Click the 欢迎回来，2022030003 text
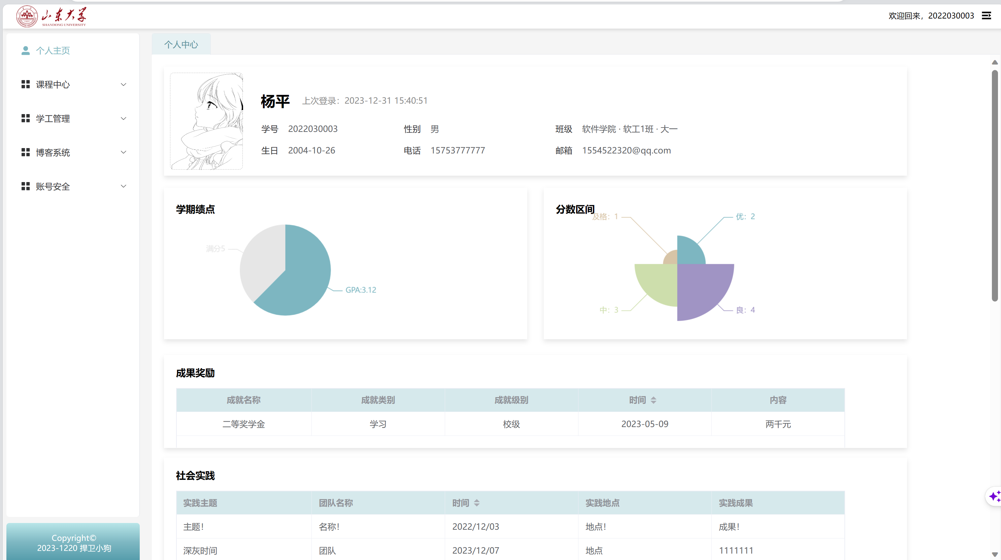The height and width of the screenshot is (560, 1001). click(931, 15)
